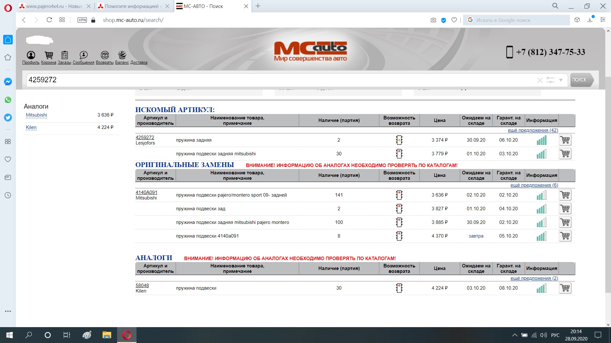
Task: Open the Сообщения messages icon
Action: click(x=83, y=56)
